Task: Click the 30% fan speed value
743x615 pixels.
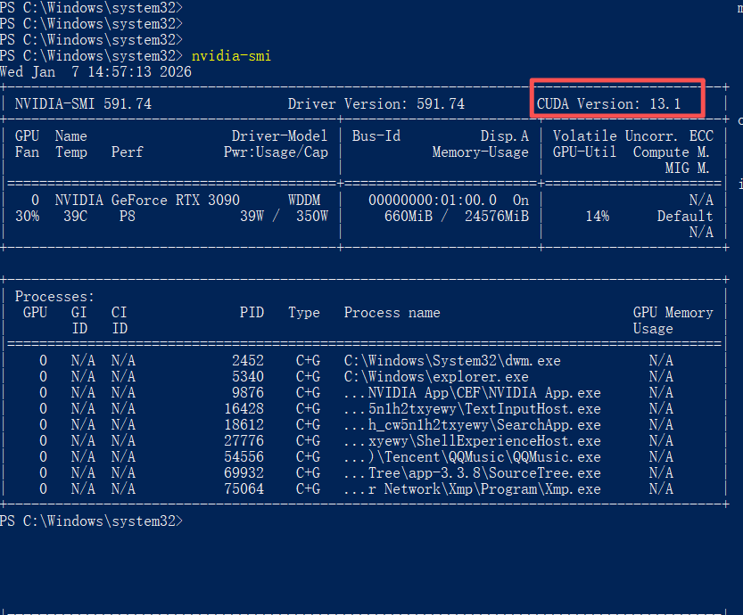Action: (x=27, y=217)
